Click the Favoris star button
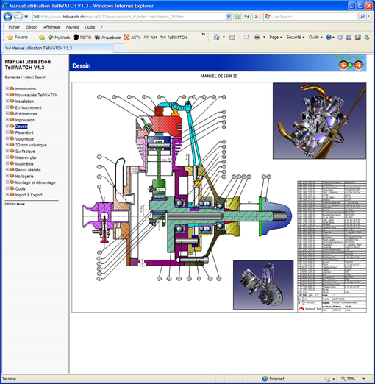 (x=18, y=38)
